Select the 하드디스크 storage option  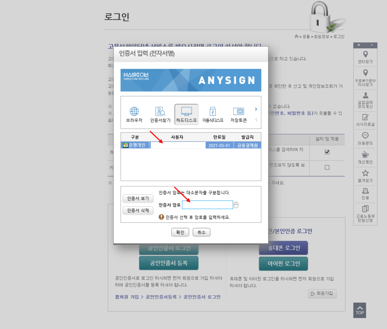186,114
